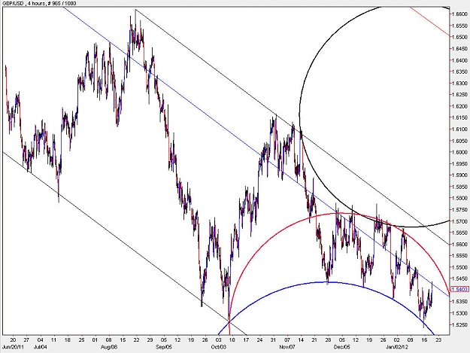Click the 1.5250 price axis label
Image resolution: width=470 pixels, height=353 pixels.
(x=460, y=325)
